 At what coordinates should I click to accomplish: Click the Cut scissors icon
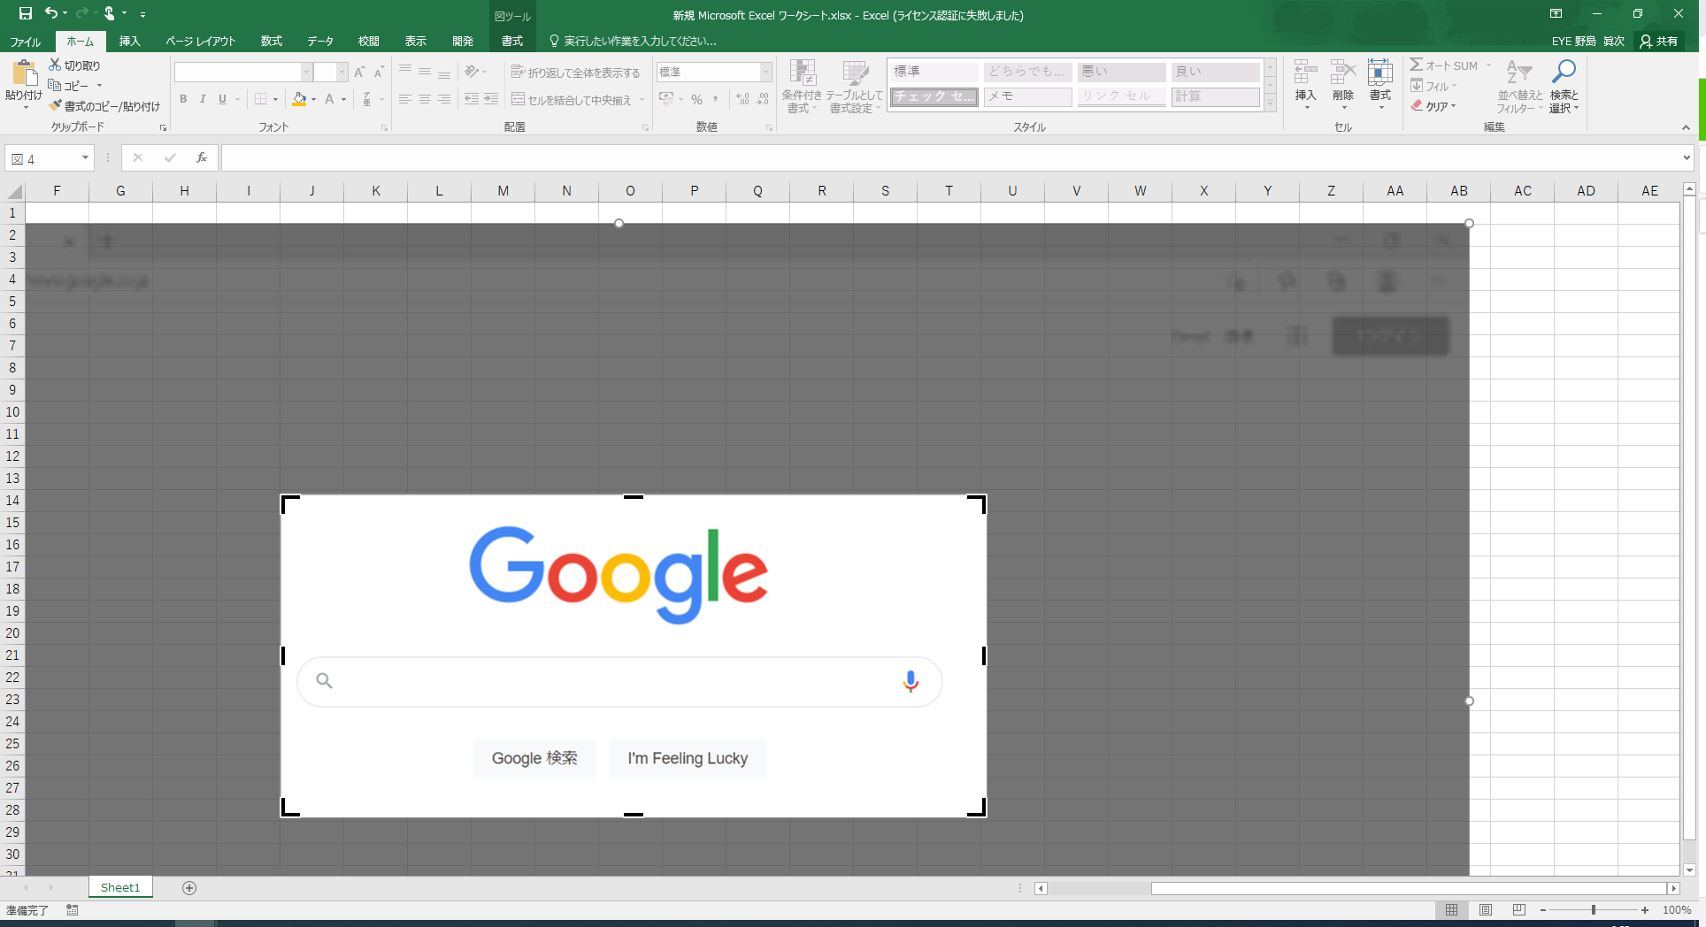(55, 65)
